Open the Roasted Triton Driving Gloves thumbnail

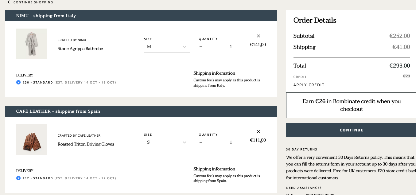click(x=32, y=139)
